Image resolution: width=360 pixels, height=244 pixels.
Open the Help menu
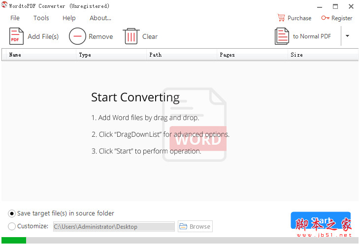point(69,18)
